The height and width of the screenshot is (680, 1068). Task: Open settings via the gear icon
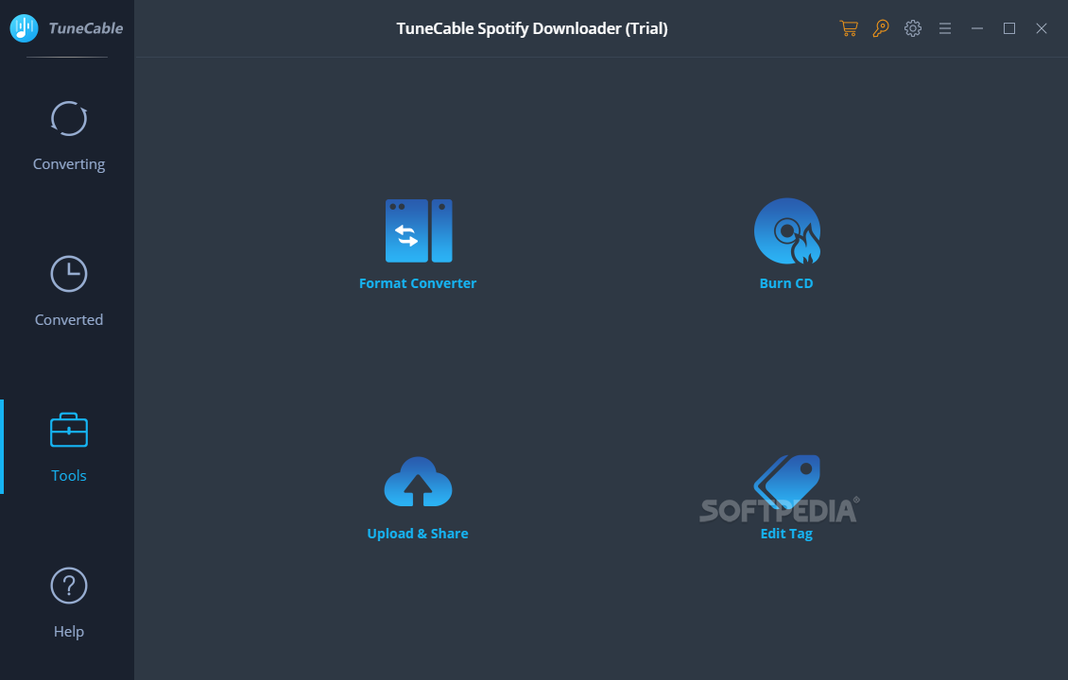913,28
